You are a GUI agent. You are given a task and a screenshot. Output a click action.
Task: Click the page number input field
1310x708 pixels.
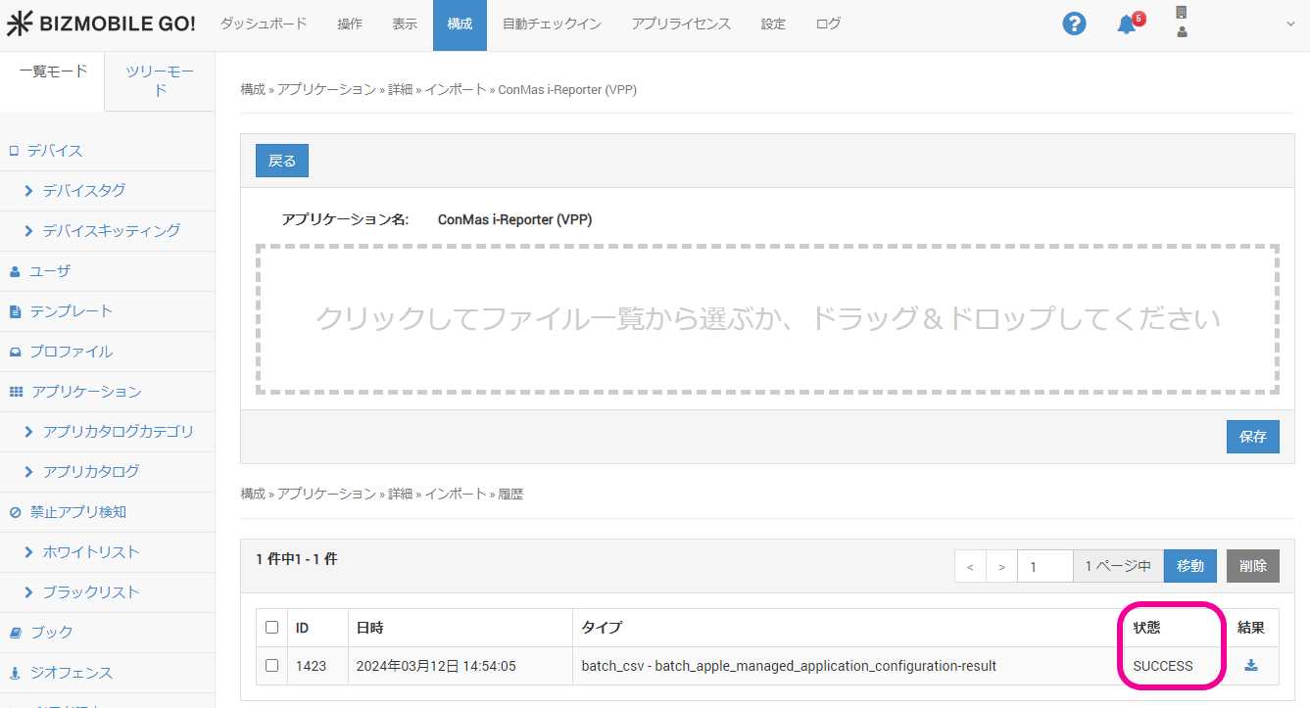pos(1044,566)
